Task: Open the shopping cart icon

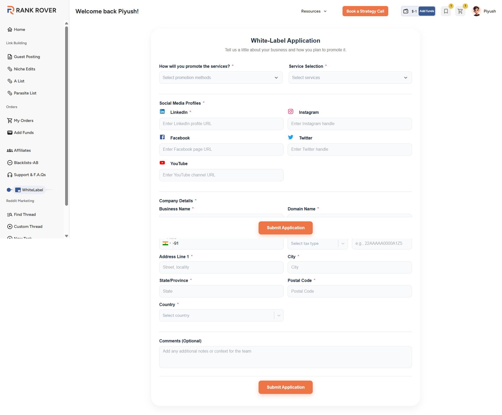Action: (460, 11)
